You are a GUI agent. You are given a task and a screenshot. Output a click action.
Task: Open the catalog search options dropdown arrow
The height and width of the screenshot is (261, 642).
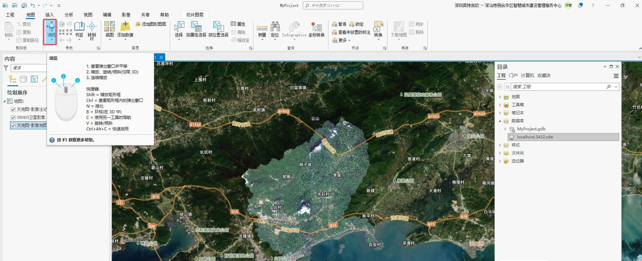click(616, 87)
